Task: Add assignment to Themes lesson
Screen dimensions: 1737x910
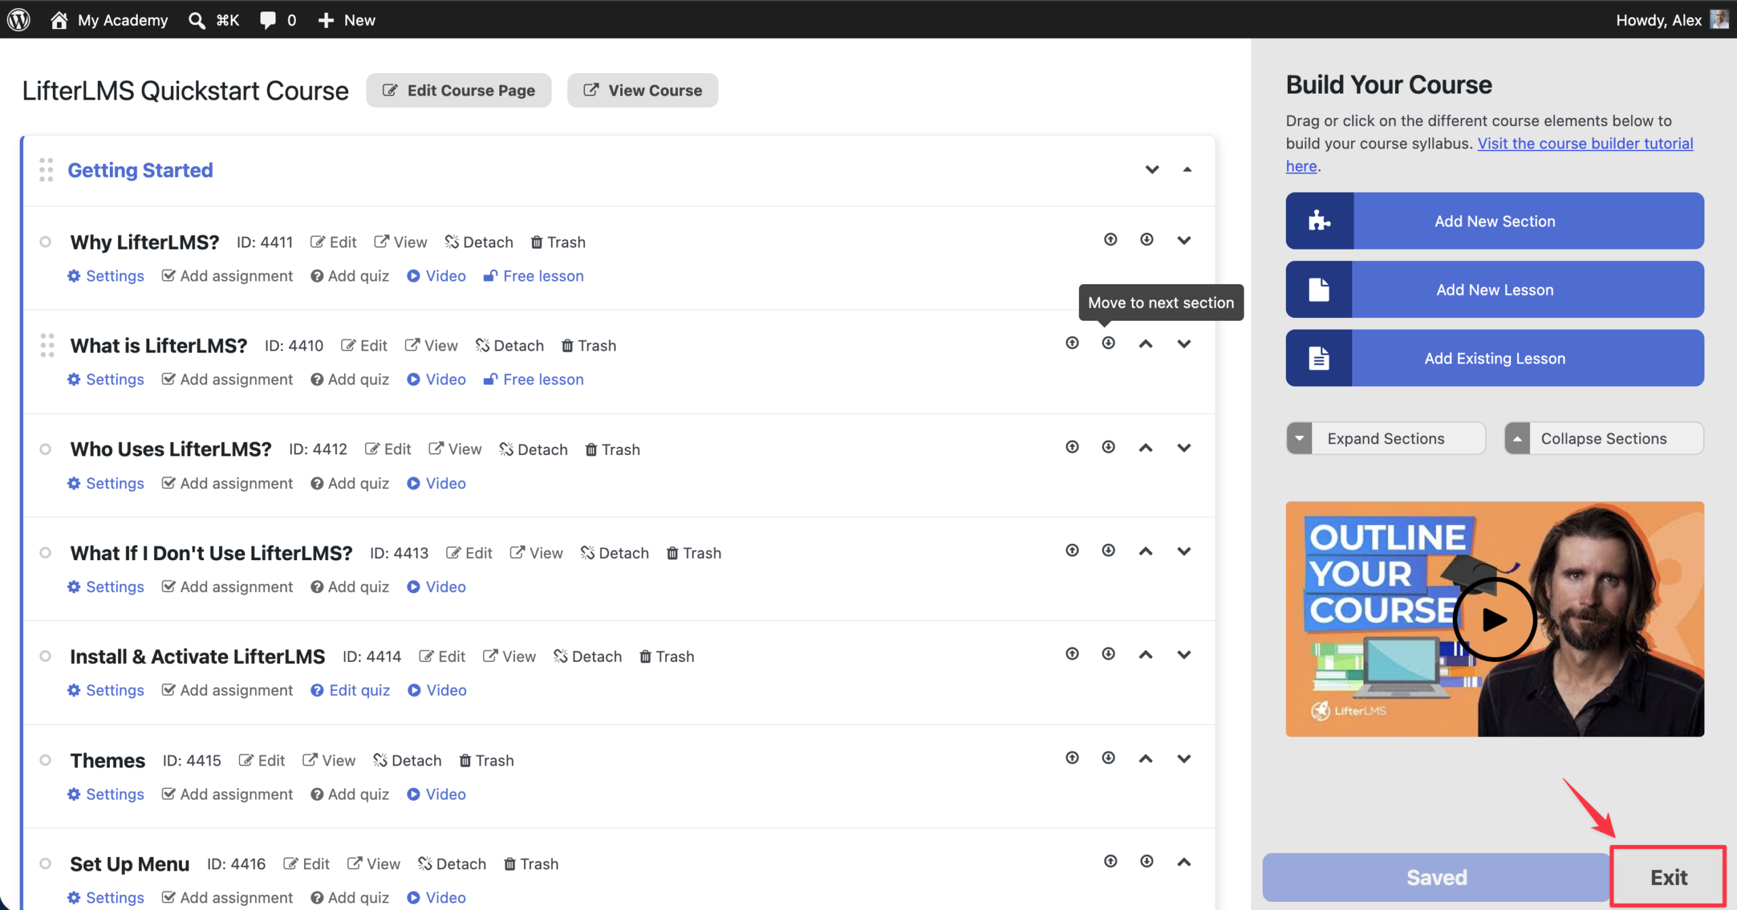Action: [x=227, y=794]
